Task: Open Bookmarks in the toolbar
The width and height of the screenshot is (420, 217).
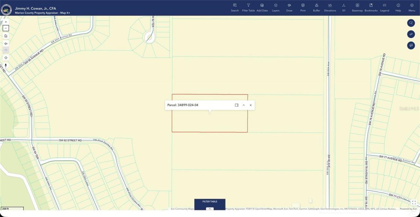Action: (x=371, y=8)
